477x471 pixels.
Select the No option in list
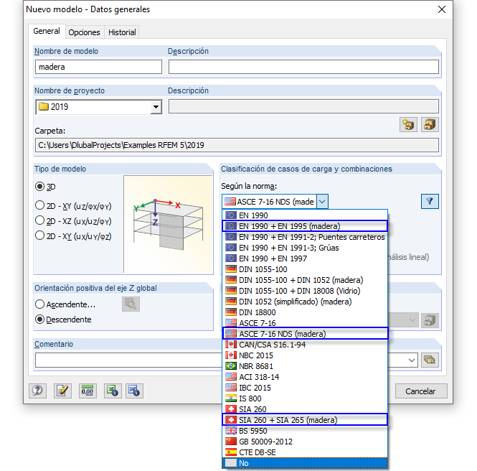point(305,463)
